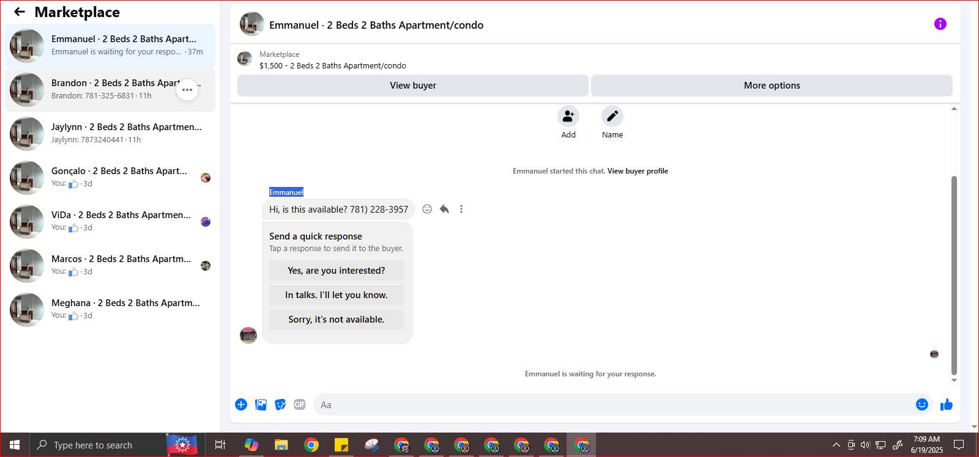The image size is (979, 457).
Task: Send quick reply "In talks. I'll let you know."
Action: [336, 295]
